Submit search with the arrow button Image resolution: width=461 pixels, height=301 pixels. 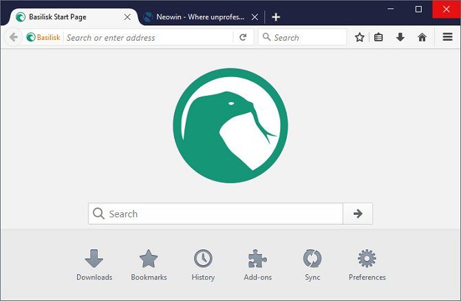[358, 214]
